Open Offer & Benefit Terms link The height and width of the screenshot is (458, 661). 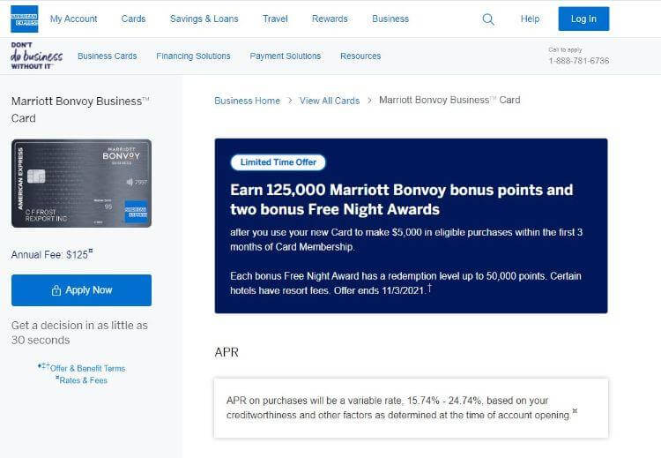(86, 368)
